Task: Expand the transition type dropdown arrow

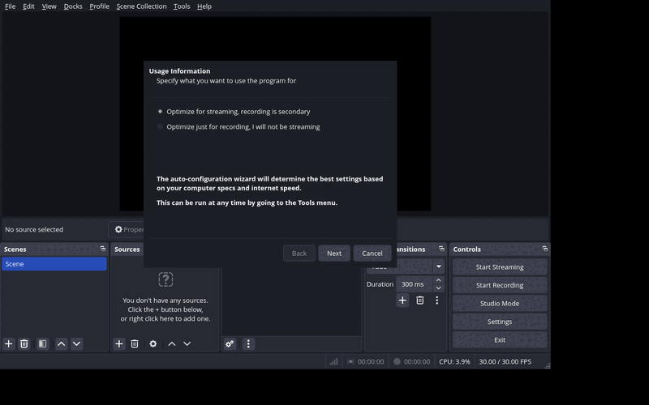Action: 439,266
